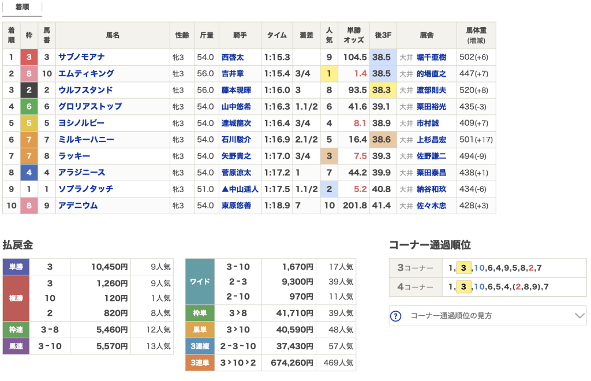Click the 馬連 payout label
Viewport: 591px width, 381px height.
coord(16,346)
